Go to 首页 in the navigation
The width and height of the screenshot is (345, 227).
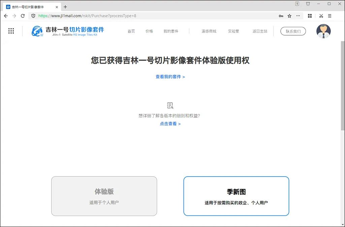[131, 31]
